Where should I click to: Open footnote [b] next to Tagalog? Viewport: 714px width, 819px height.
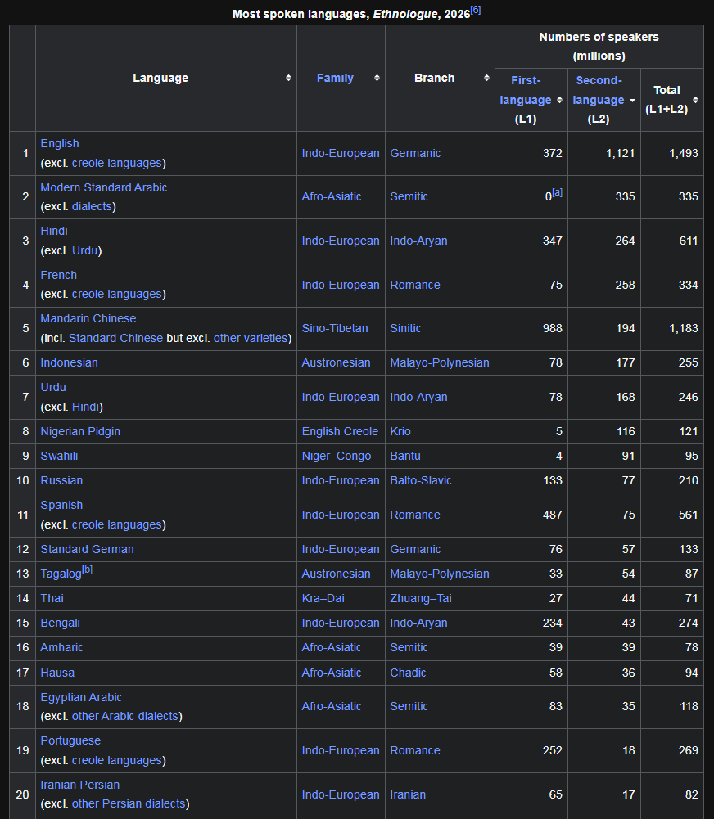[87, 569]
